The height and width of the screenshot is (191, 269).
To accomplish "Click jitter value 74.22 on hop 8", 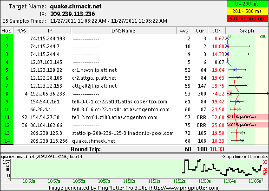I will (x=218, y=94).
